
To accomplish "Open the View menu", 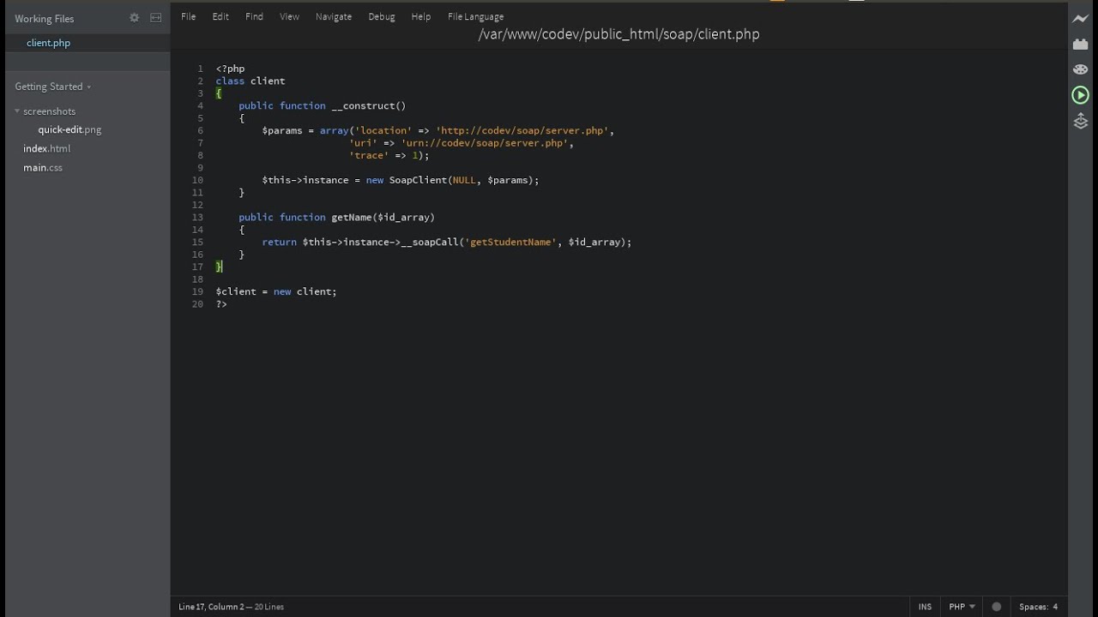I will click(x=289, y=16).
